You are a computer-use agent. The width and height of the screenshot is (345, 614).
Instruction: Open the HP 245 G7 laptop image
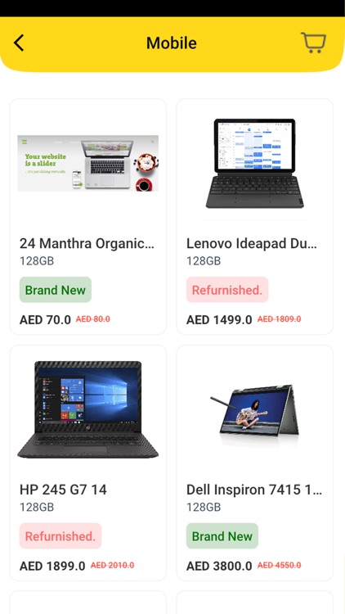(x=88, y=409)
